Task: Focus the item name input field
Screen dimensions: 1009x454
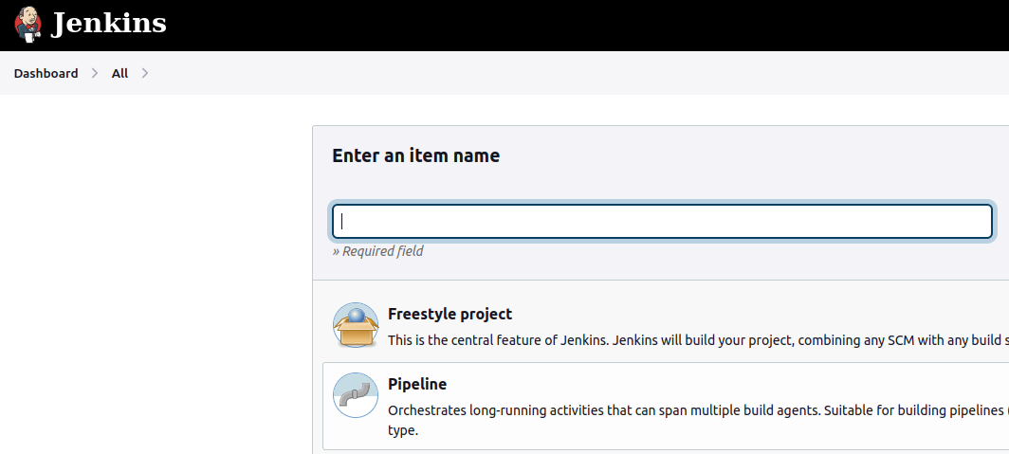Action: click(662, 222)
